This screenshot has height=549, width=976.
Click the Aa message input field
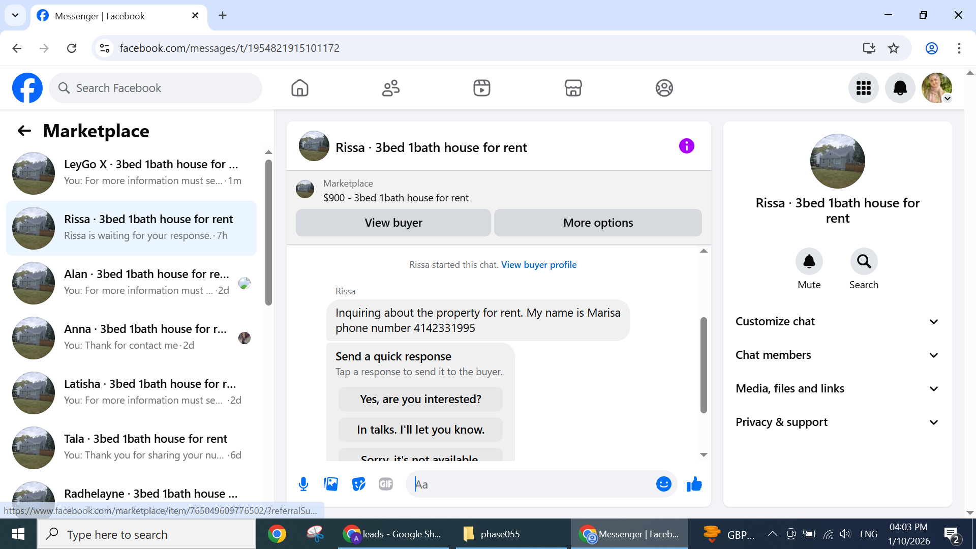[x=534, y=484]
